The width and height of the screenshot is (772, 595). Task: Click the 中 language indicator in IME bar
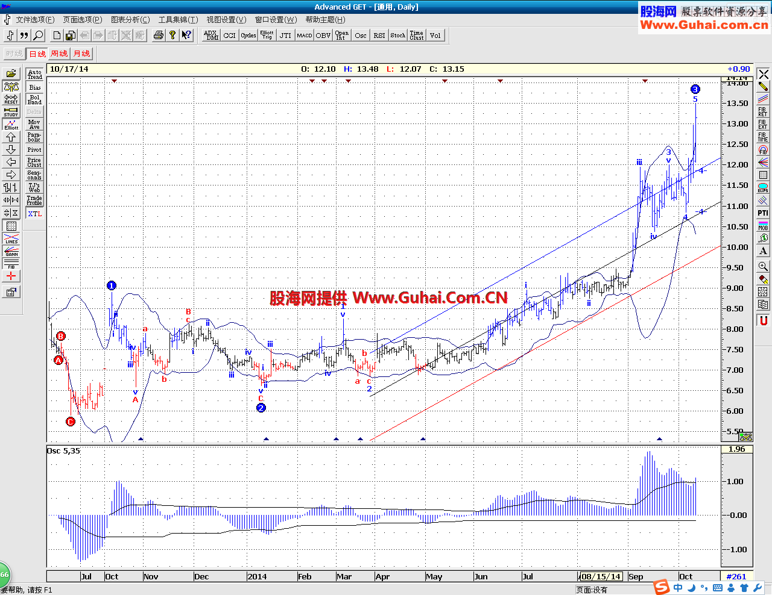(x=679, y=588)
